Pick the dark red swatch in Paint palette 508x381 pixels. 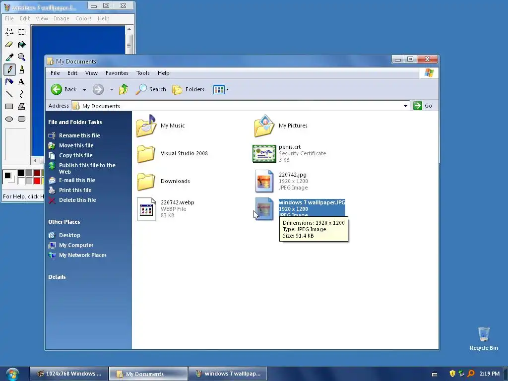click(x=37, y=173)
